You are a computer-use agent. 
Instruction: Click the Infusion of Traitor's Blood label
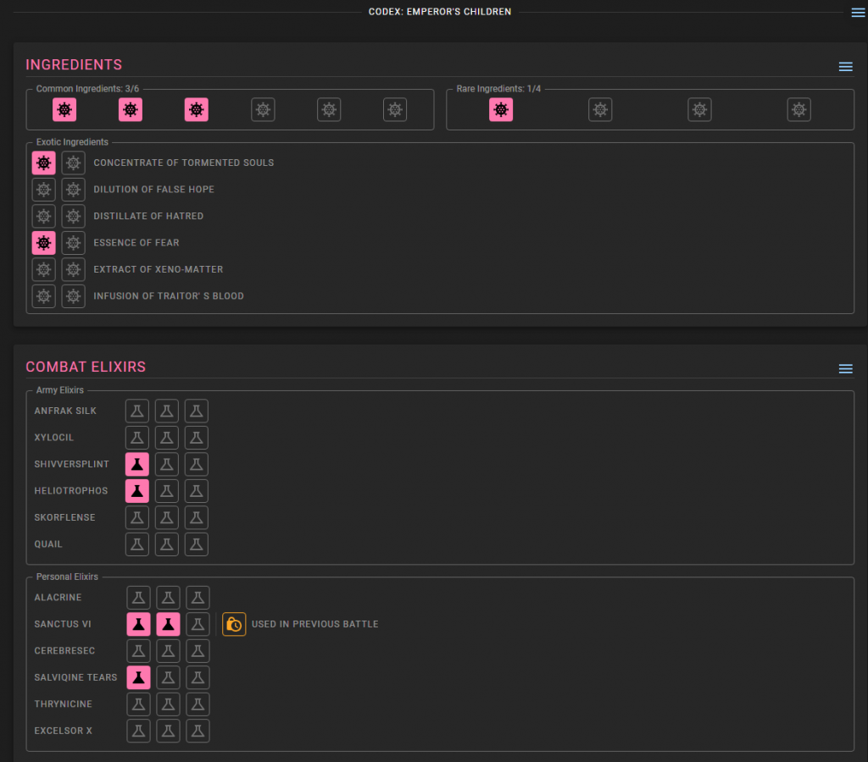click(169, 296)
